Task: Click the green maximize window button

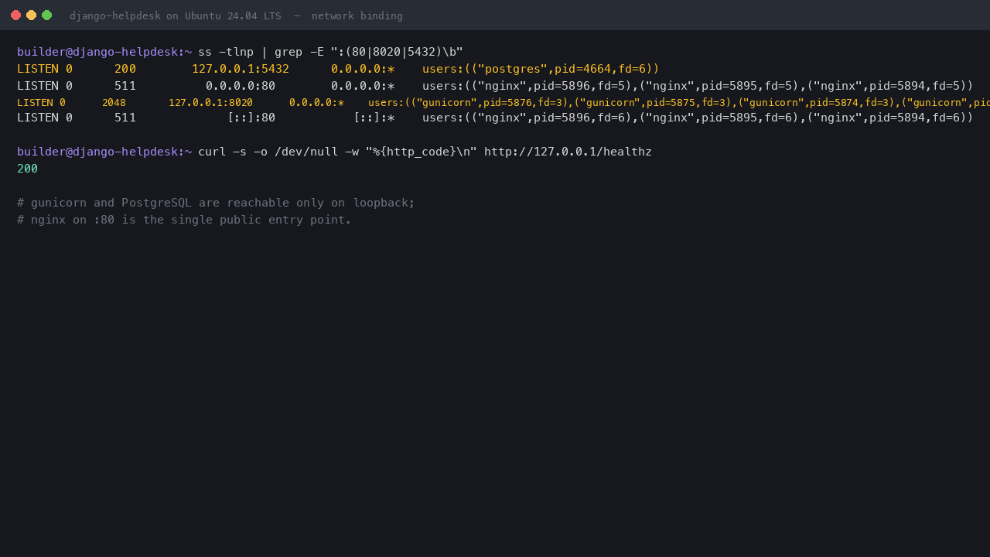Action: coord(46,15)
